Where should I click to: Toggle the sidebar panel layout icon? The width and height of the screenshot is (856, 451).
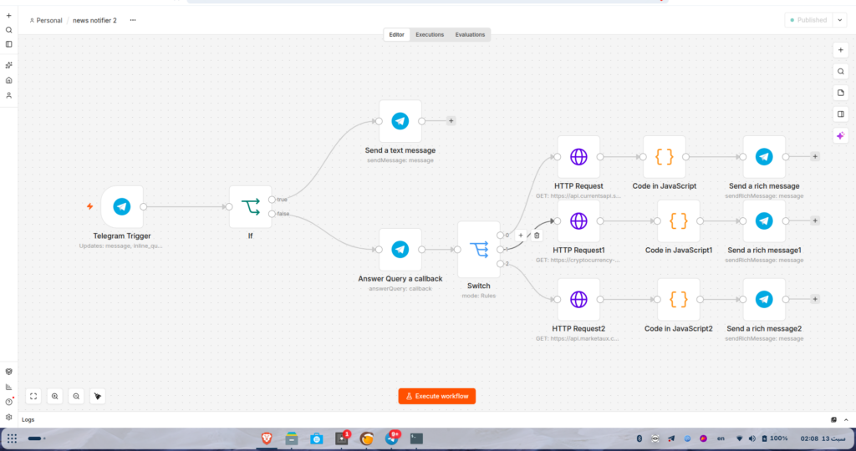click(x=8, y=44)
